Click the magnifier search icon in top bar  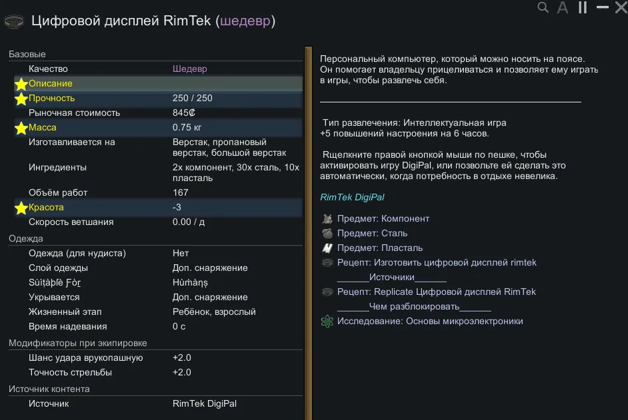click(x=543, y=8)
